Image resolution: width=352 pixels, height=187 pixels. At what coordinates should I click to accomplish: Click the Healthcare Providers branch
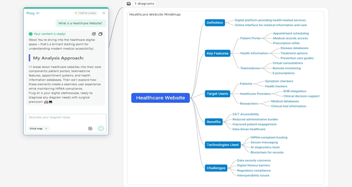(x=255, y=94)
